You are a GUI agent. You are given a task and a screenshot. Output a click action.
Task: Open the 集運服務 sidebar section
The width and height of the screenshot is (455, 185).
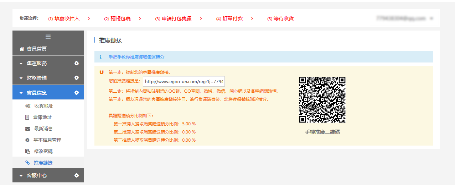point(48,63)
